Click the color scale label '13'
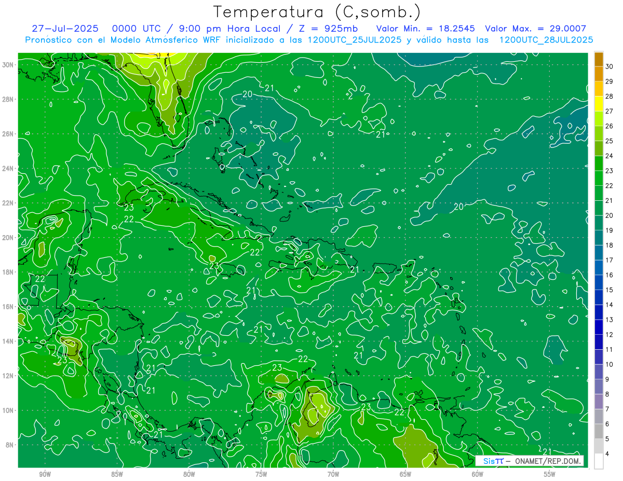Screen dimensions: 623x481 pyautogui.click(x=610, y=320)
